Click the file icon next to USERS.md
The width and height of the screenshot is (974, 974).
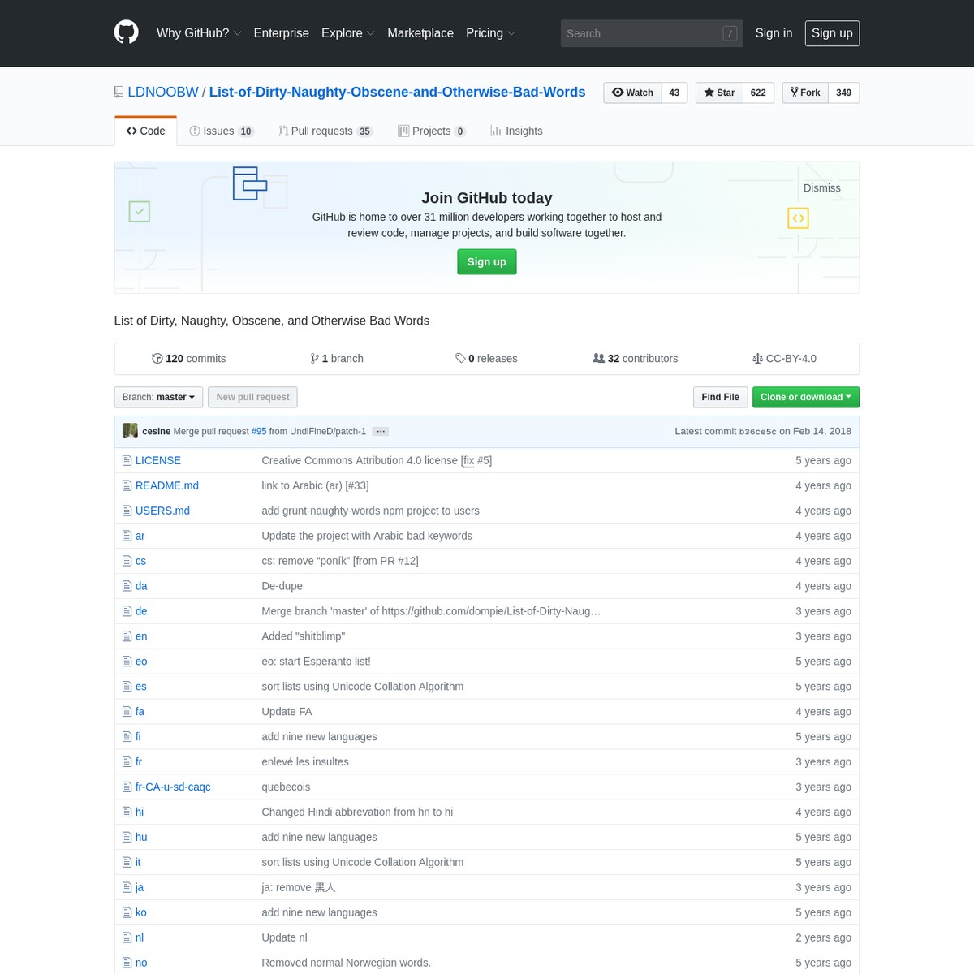pos(127,511)
